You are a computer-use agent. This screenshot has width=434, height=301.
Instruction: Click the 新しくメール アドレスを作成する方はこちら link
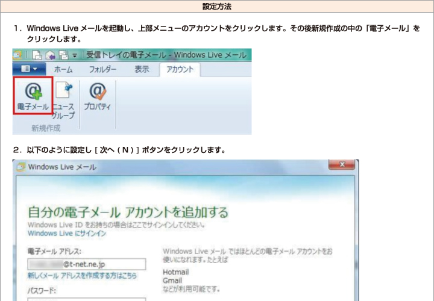pos(82,275)
